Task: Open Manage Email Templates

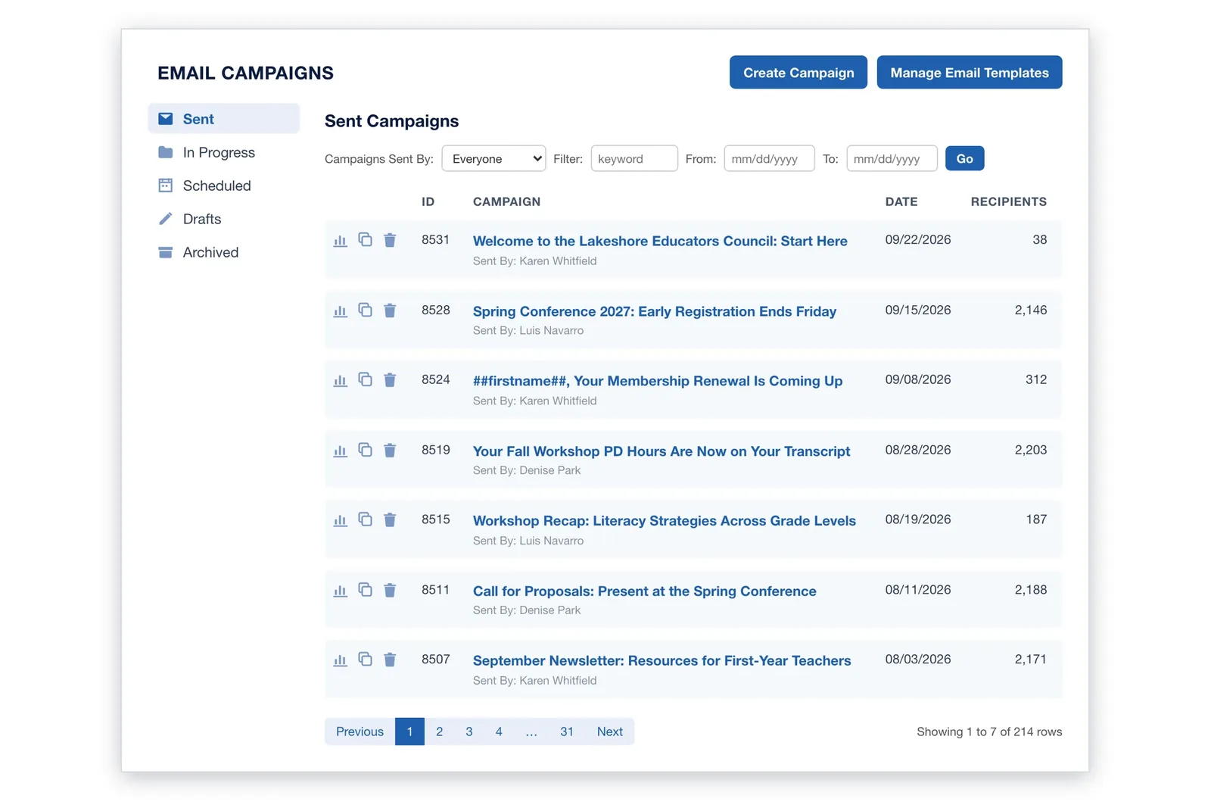Action: pyautogui.click(x=970, y=73)
